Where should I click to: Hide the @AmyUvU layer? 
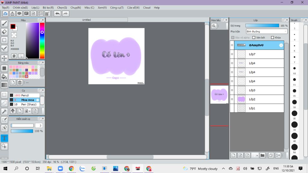[x=232, y=45]
